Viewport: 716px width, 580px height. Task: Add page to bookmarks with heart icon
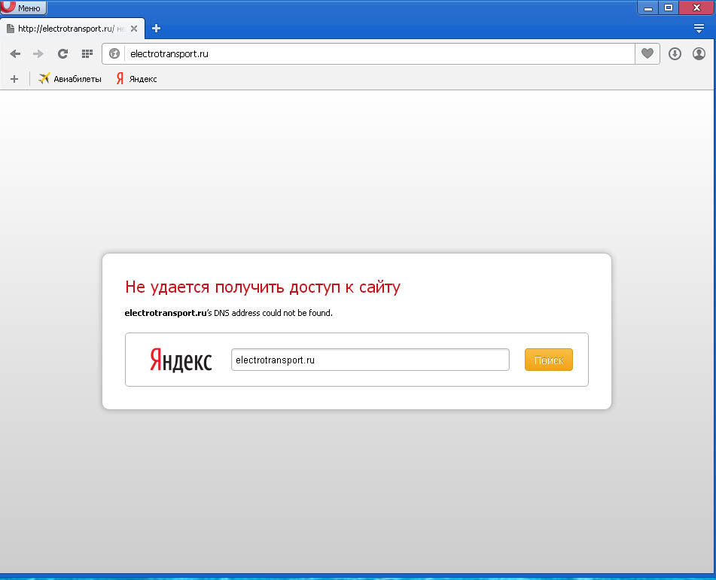pyautogui.click(x=647, y=53)
